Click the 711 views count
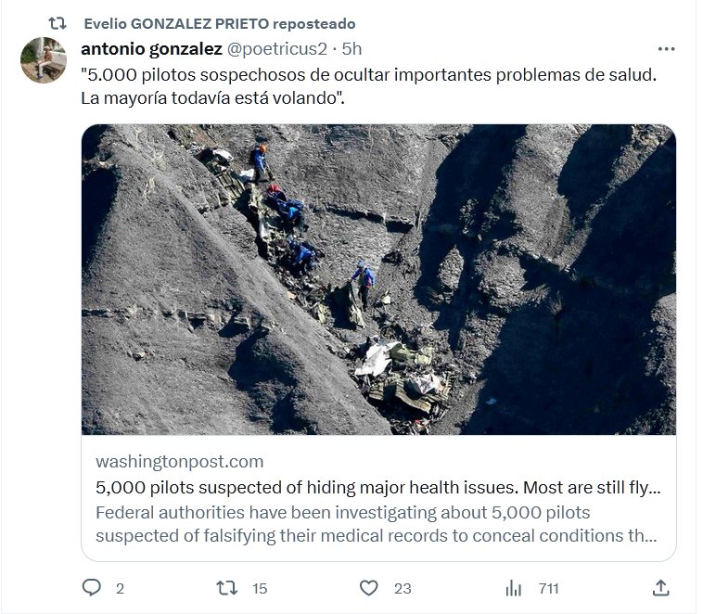The height and width of the screenshot is (614, 703). pyautogui.click(x=548, y=588)
